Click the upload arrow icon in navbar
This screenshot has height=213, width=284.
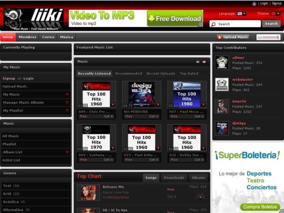point(220,37)
